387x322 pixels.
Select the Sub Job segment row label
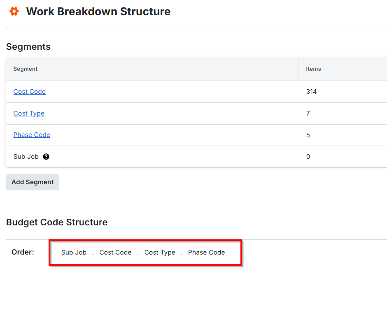coord(26,157)
